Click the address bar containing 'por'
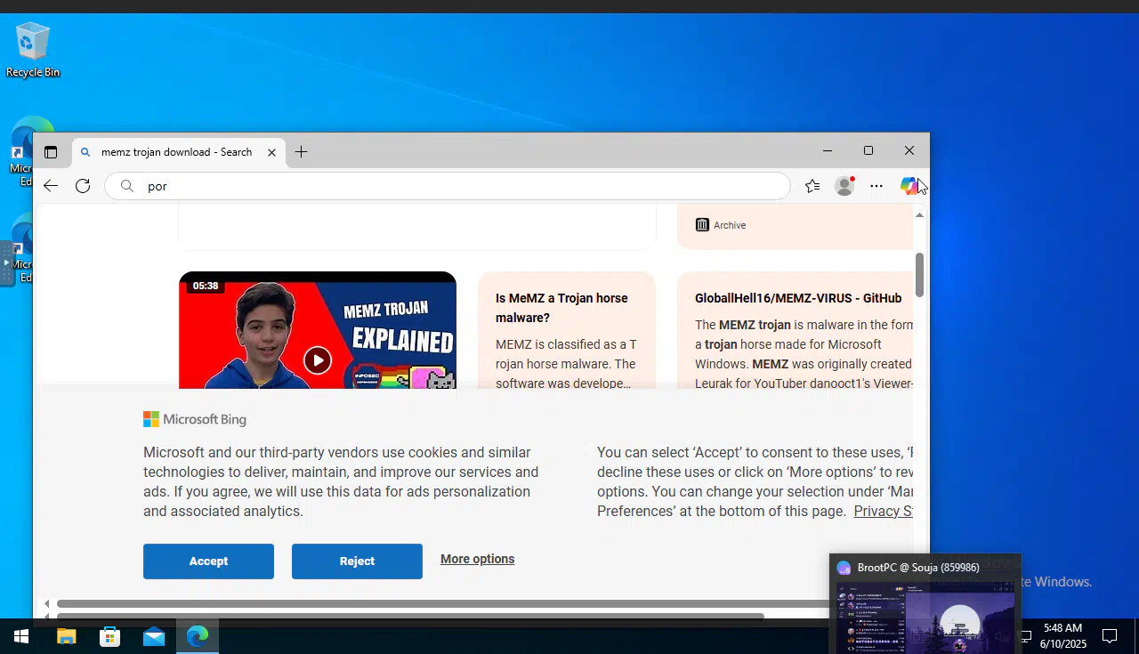This screenshot has height=654, width=1139. click(x=448, y=186)
